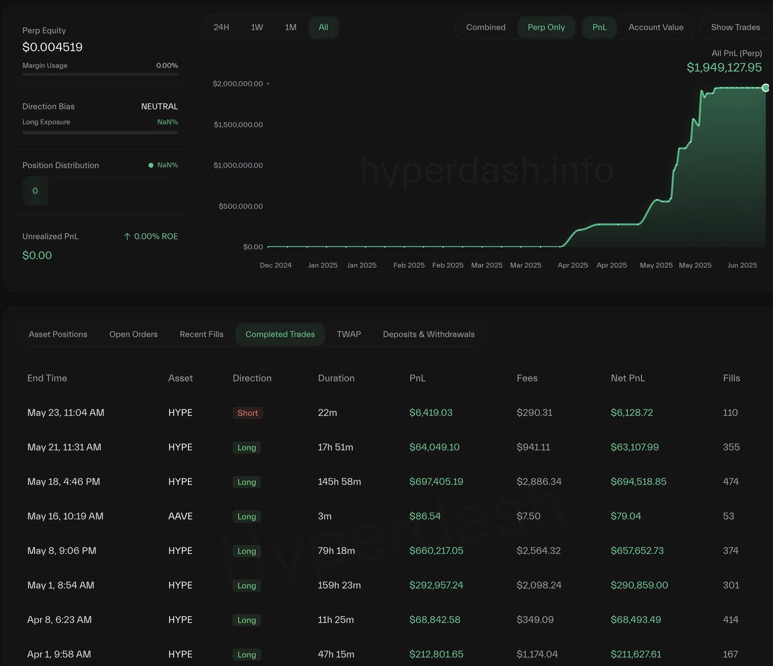Open the Asset Positions tab
This screenshot has height=666, width=773.
pyautogui.click(x=58, y=334)
